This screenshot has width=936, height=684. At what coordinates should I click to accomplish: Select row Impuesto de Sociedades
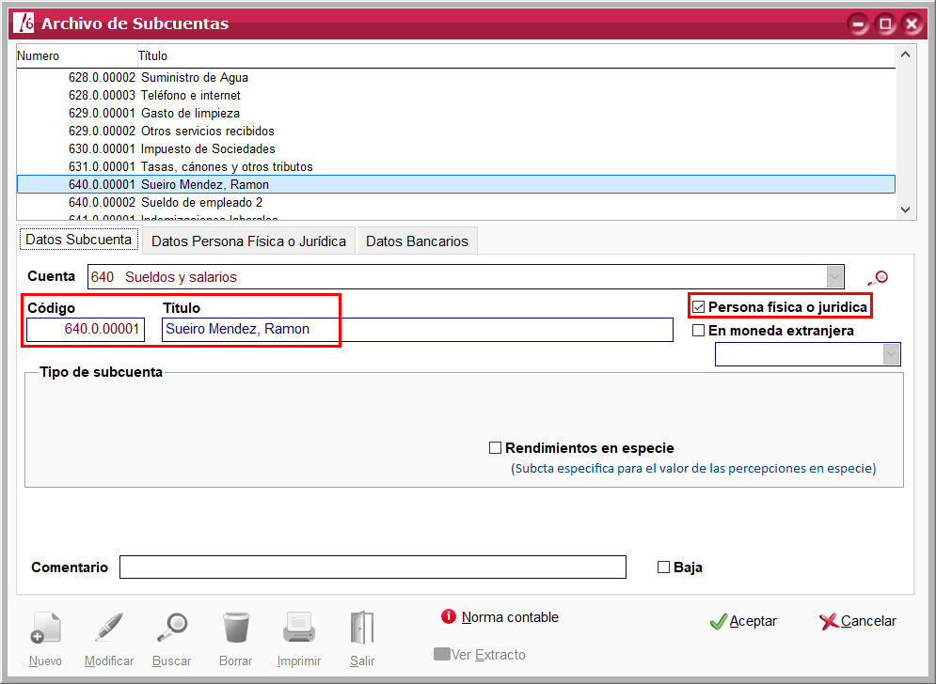456,149
